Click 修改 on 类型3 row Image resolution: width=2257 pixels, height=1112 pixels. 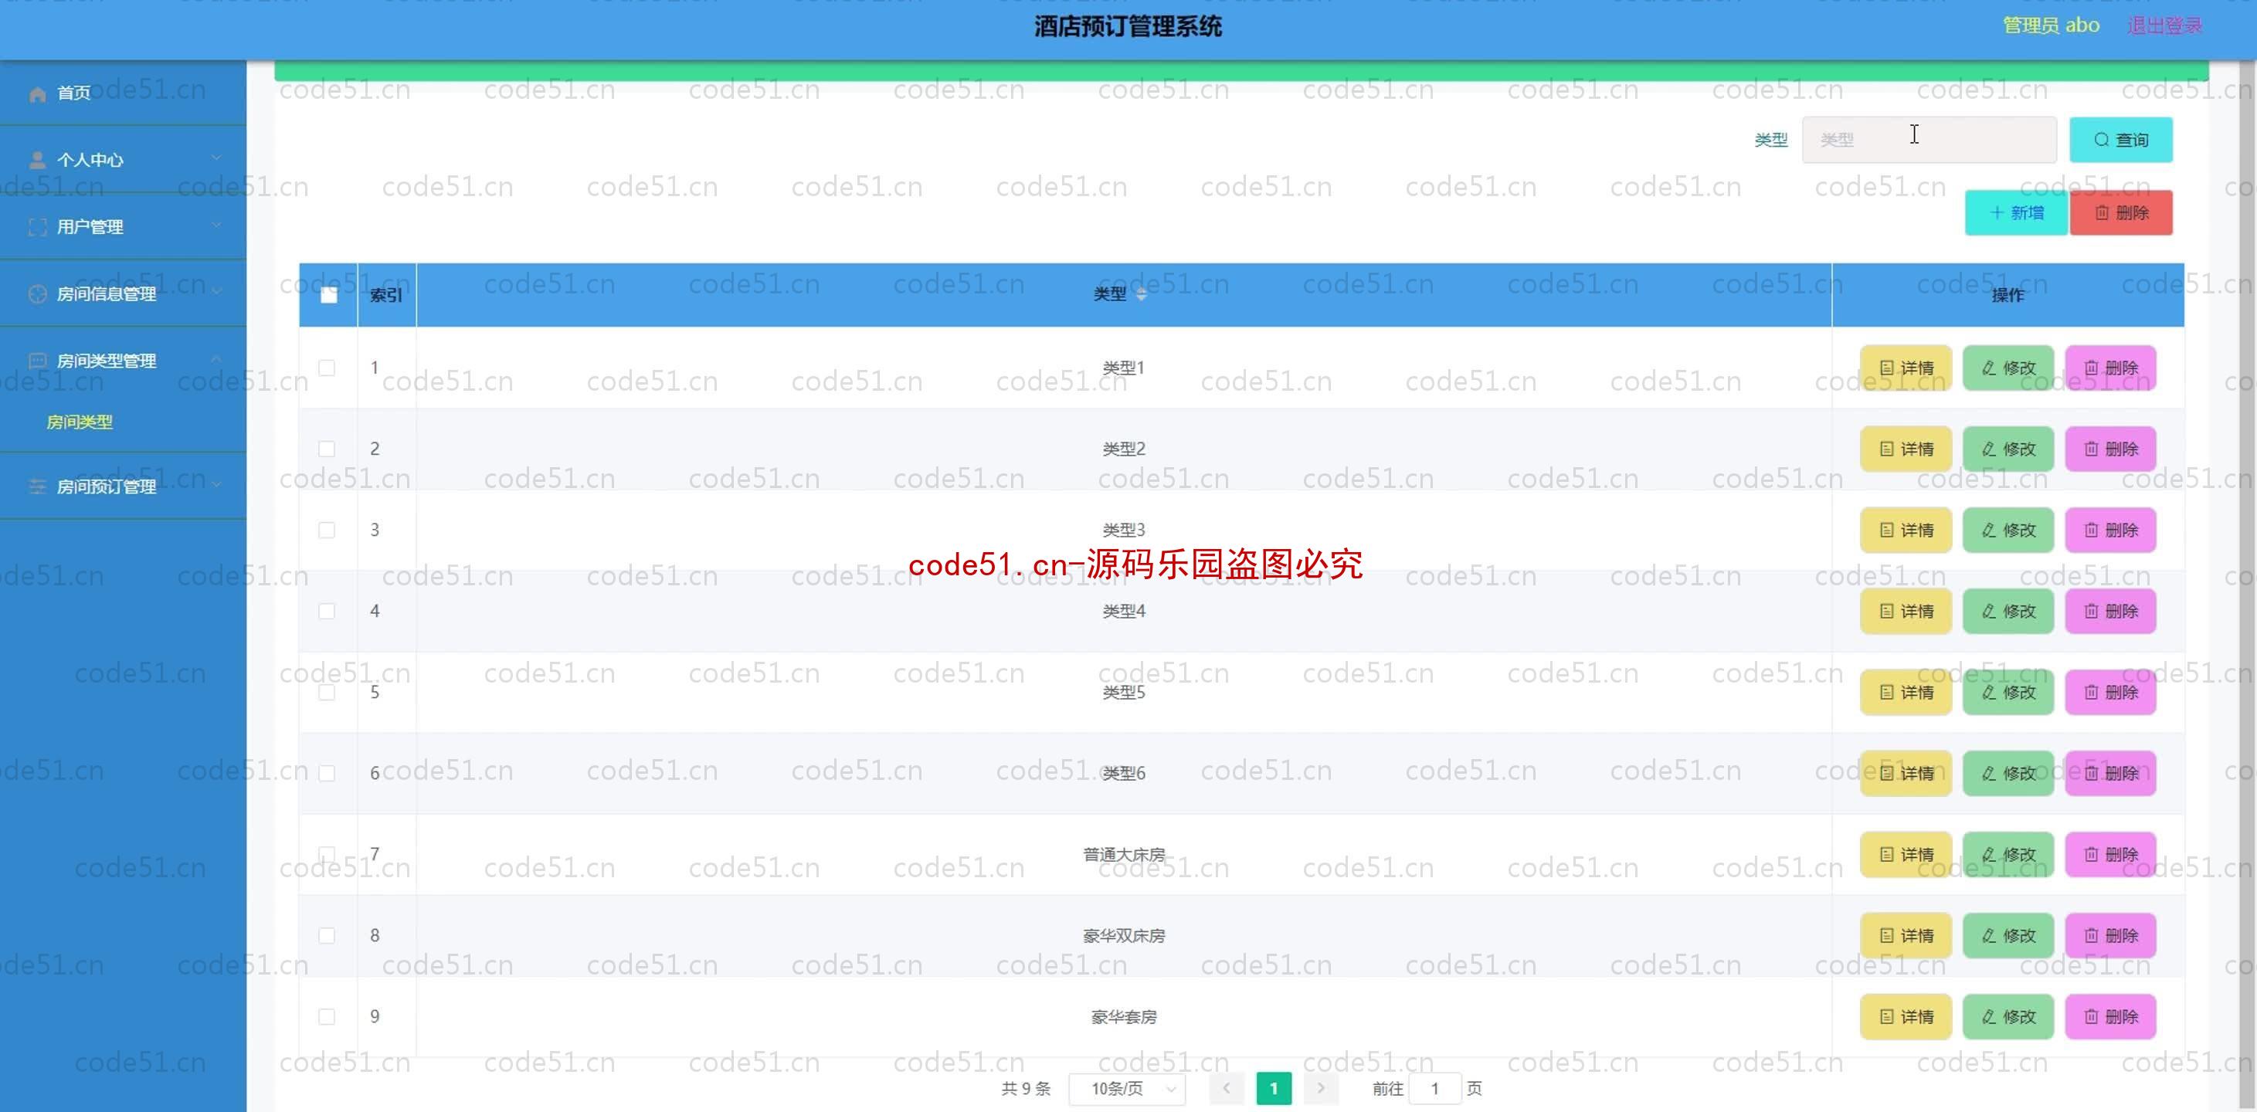coord(2008,531)
